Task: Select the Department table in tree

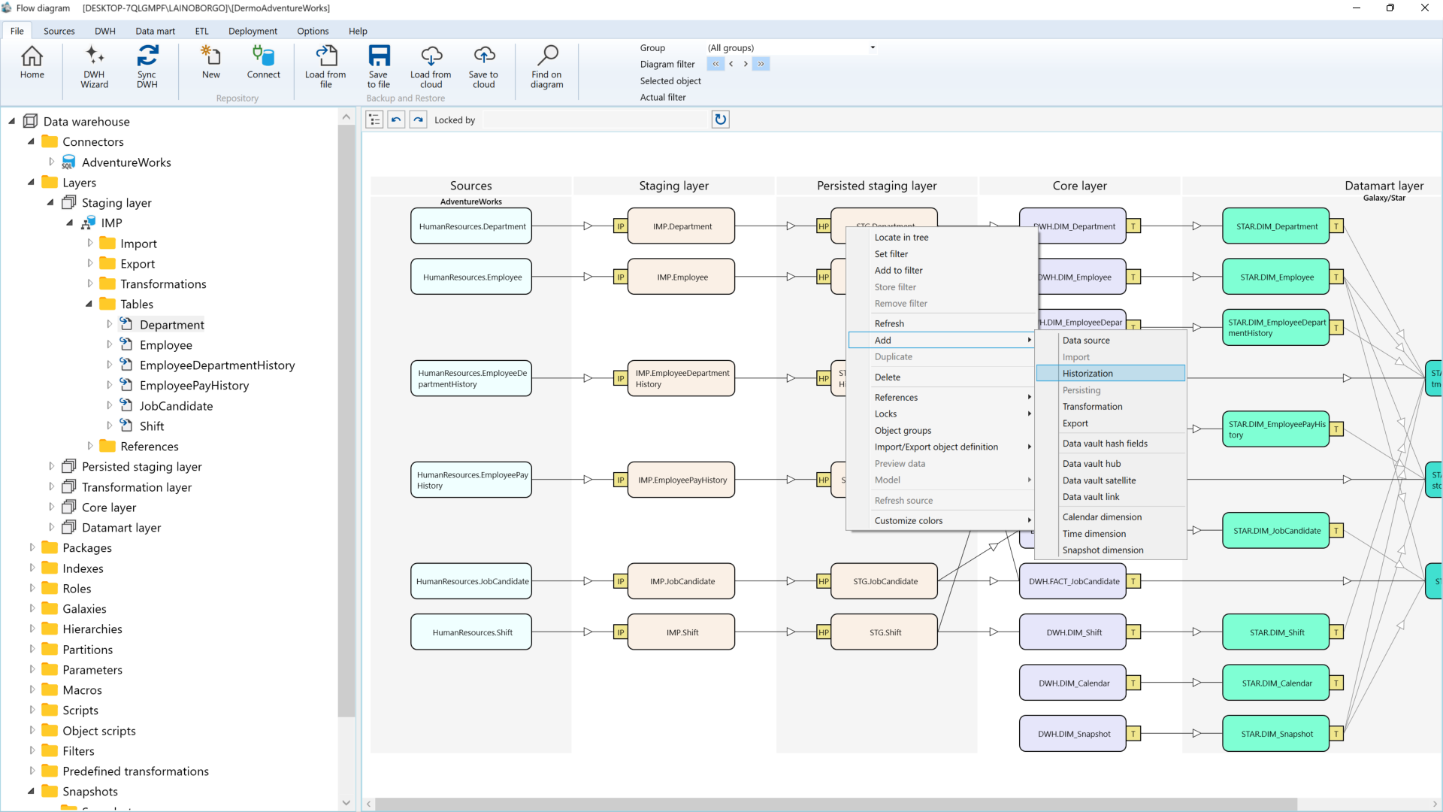Action: tap(171, 324)
